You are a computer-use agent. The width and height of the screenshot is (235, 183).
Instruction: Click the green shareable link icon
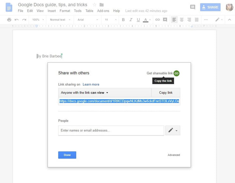pos(177,73)
